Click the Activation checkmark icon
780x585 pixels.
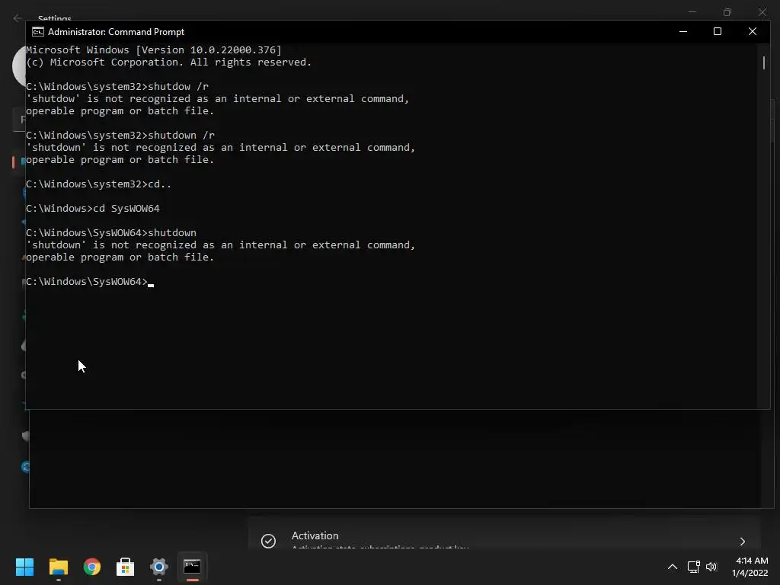pyautogui.click(x=268, y=541)
